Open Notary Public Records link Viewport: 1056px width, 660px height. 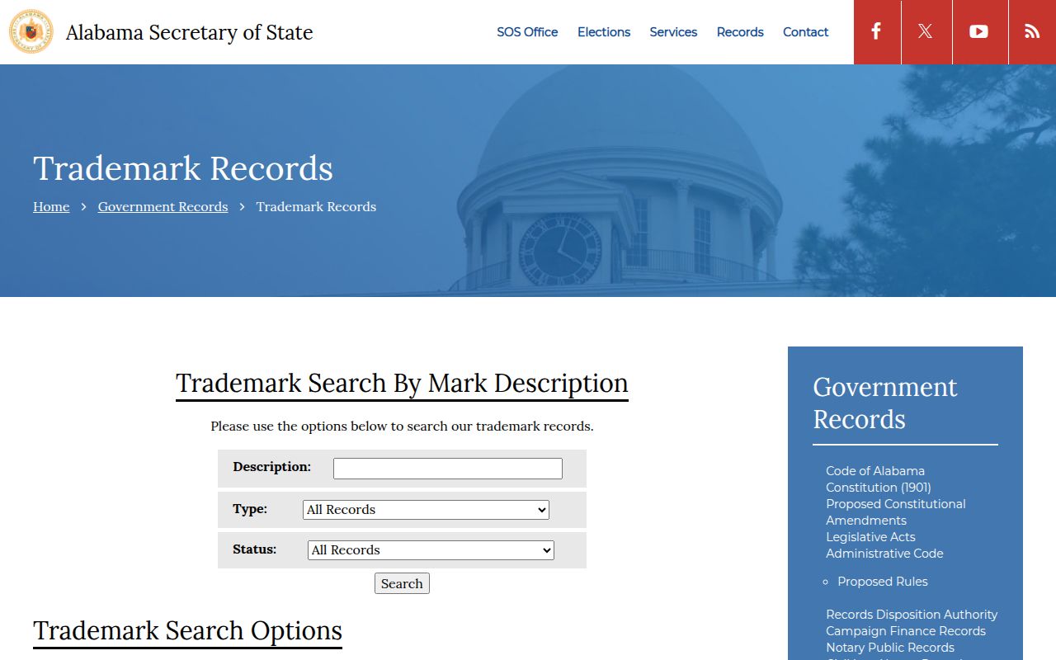[890, 648]
